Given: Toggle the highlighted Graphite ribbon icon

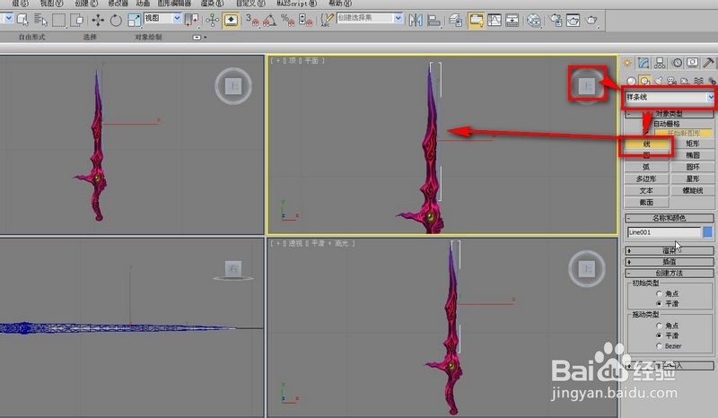Looking at the screenshot, I should tap(477, 20).
